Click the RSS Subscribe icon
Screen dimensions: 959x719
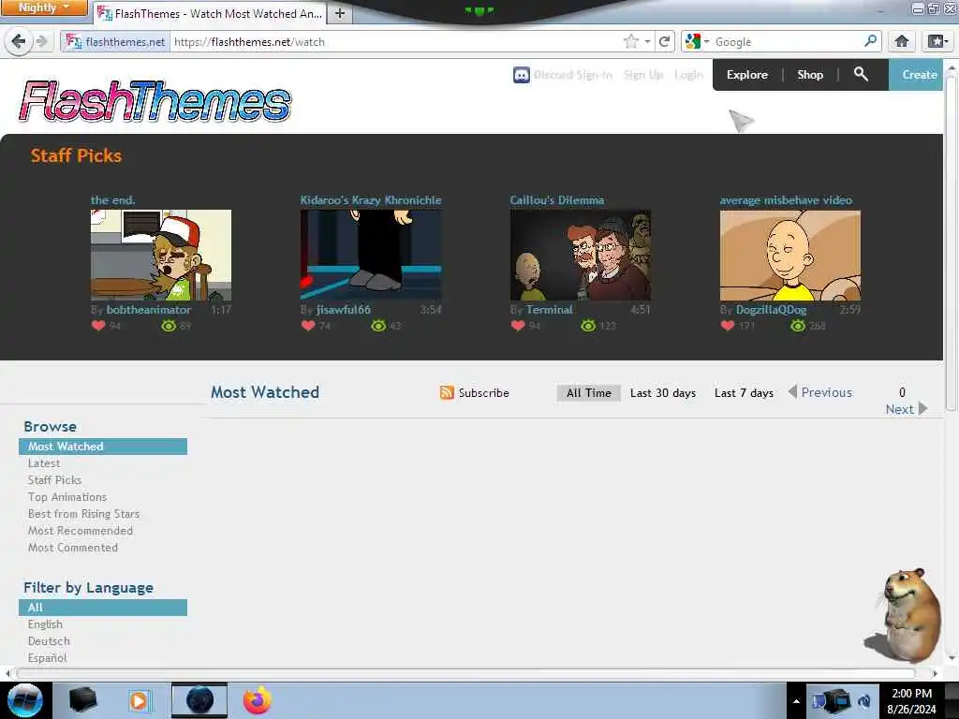[x=447, y=392]
